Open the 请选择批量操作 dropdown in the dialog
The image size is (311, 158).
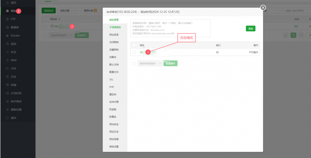[x=150, y=63]
